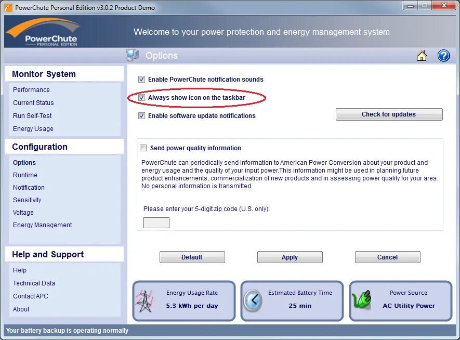Click the 'Energy Usage Rate' label
The width and height of the screenshot is (460, 340).
tap(192, 293)
